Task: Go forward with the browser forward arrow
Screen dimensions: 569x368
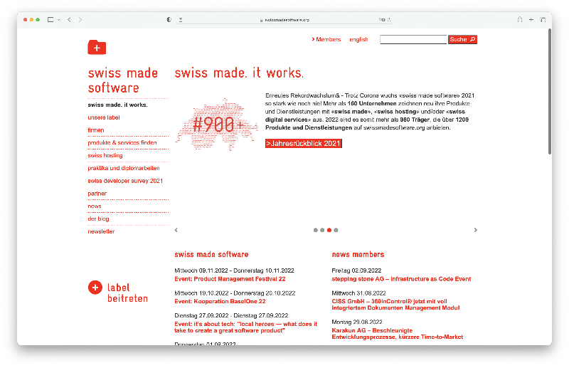Action: point(80,20)
